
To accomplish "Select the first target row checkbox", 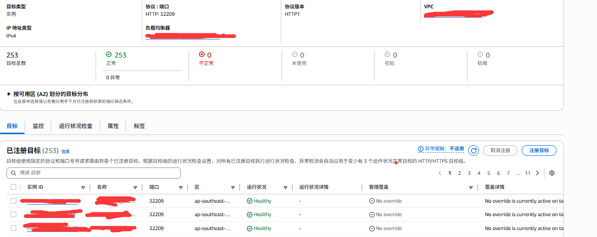I will pos(13,201).
